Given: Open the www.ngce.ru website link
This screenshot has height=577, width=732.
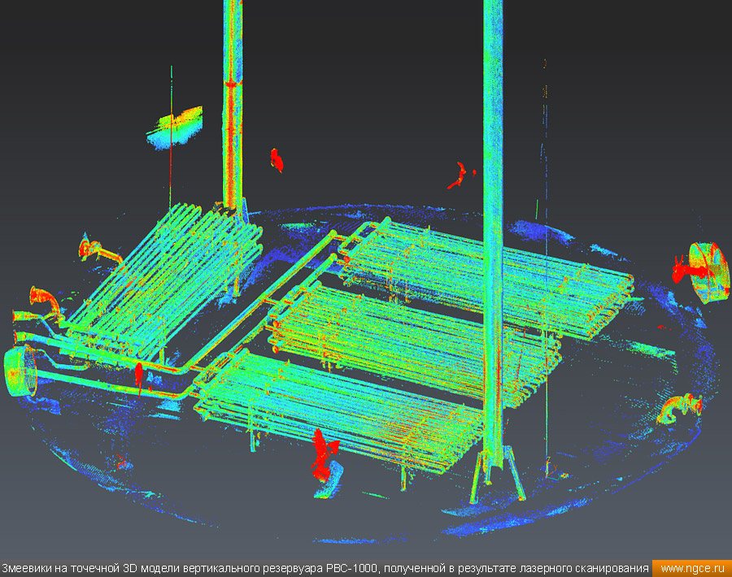Looking at the screenshot, I should click(x=692, y=569).
